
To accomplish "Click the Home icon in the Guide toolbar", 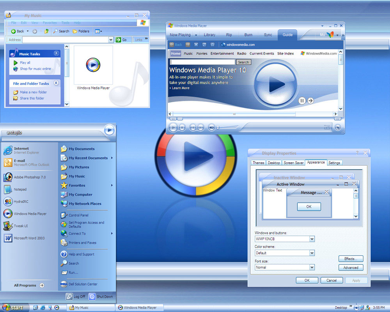I will tap(213, 44).
